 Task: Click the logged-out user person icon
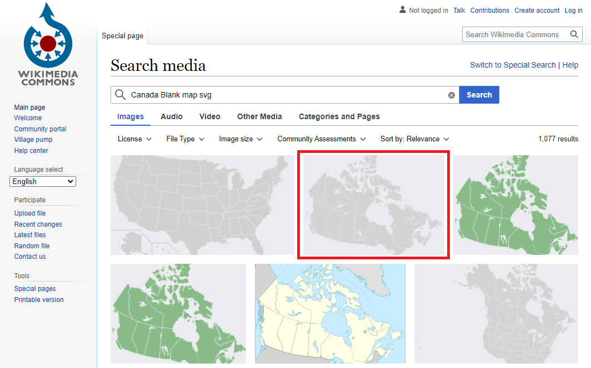point(402,10)
